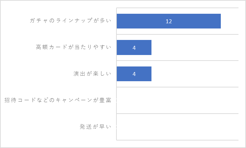This screenshot has height=148, width=246.
Task: Click the empty plot row for 発送が早い
Action: [x=177, y=127]
